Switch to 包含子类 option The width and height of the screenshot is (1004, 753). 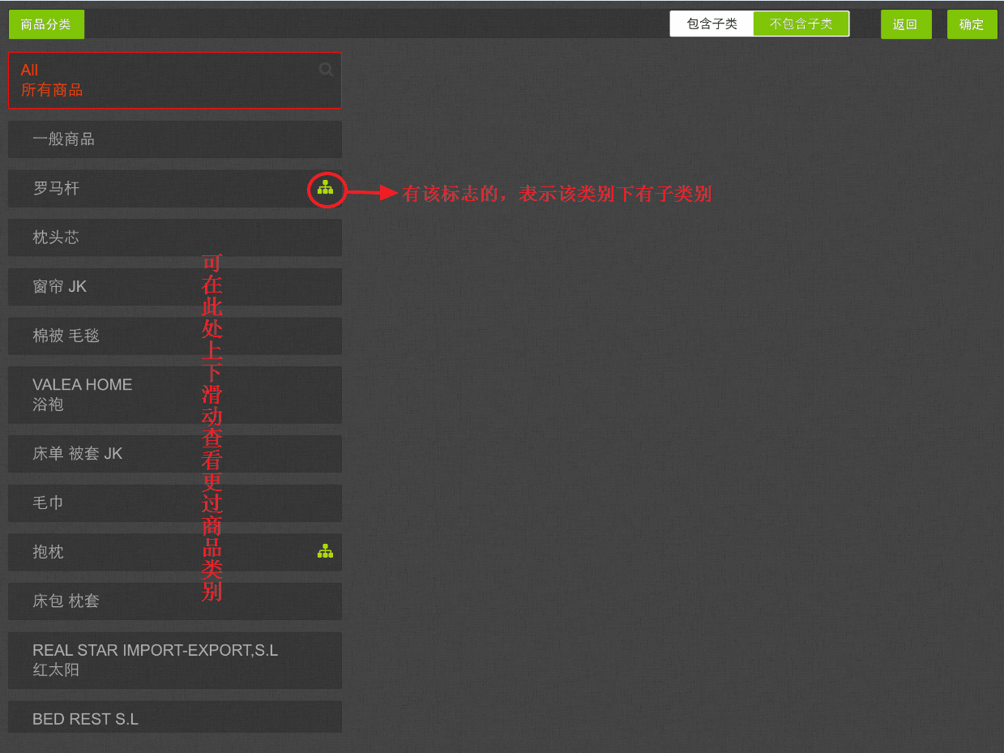(x=712, y=24)
